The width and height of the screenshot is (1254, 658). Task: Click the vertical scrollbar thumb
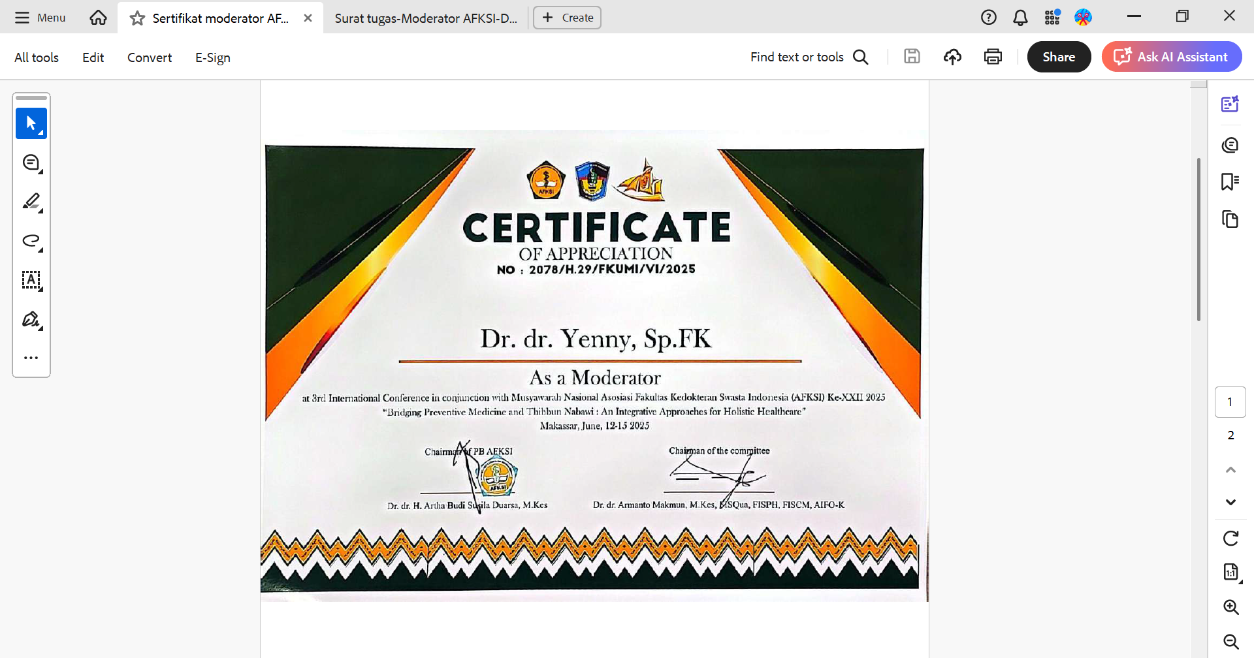tap(1198, 240)
